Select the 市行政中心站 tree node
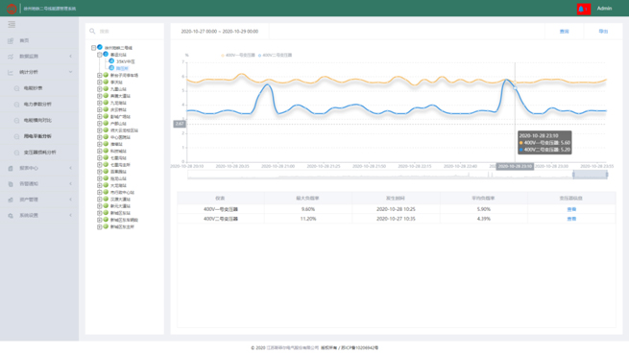The height and width of the screenshot is (354, 629). pyautogui.click(x=122, y=193)
